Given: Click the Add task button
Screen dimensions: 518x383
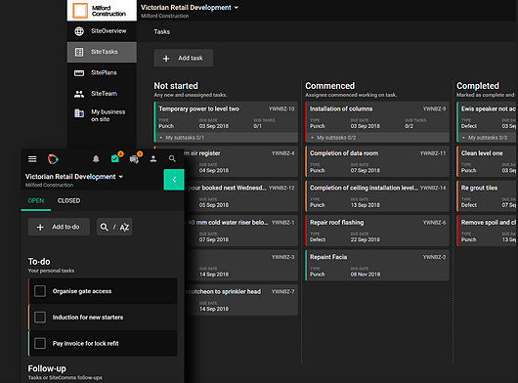Looking at the screenshot, I should 184,58.
